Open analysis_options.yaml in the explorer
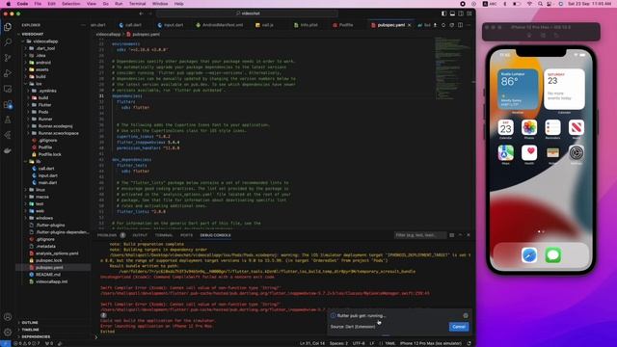 tap(57, 253)
